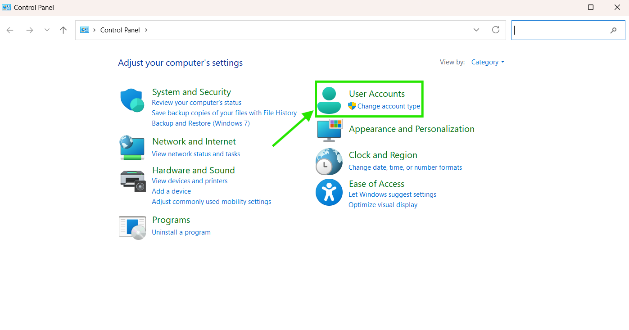Open the System and Security shield icon
Viewport: 629px width, 330px height.
(x=132, y=100)
